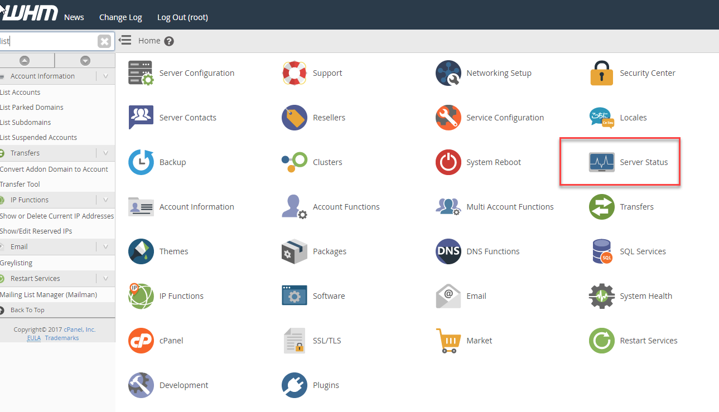Click the DNS Functions icon
This screenshot has width=719, height=412.
point(448,251)
